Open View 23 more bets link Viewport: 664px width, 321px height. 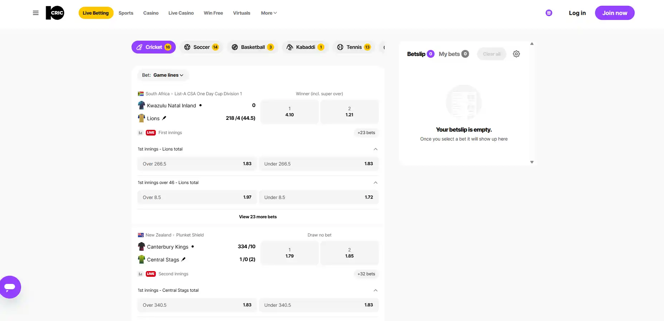click(258, 217)
